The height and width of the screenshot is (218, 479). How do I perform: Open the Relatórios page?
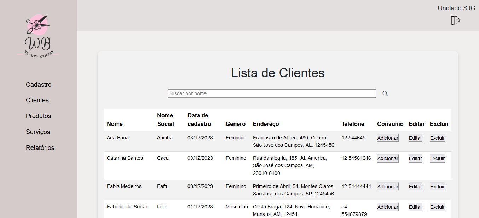(40, 148)
